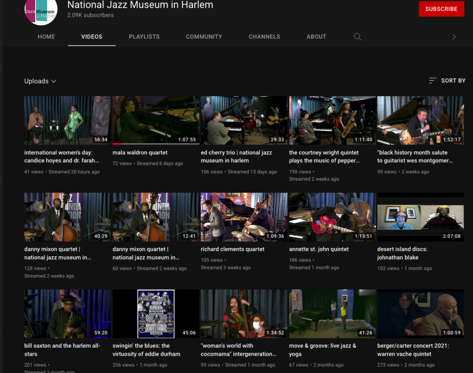Click the channel search magnifier icon

357,37
